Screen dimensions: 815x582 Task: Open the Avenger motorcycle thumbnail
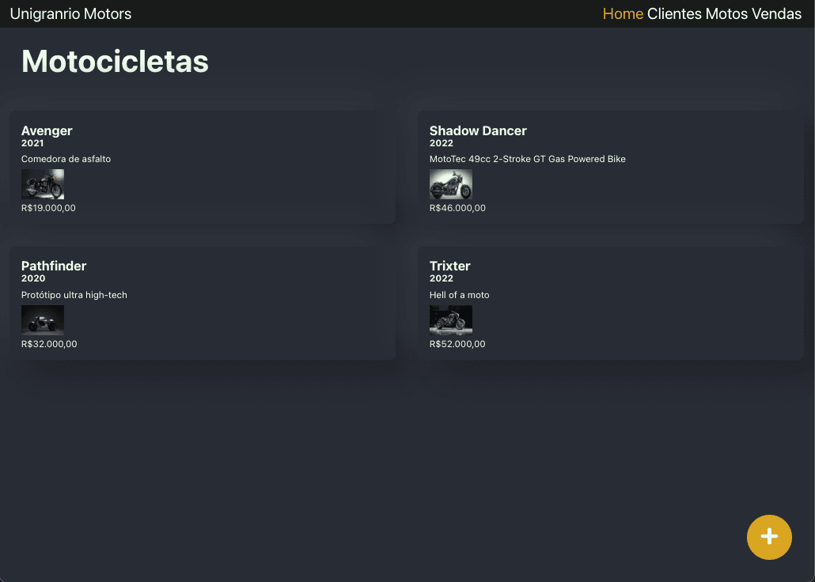click(43, 184)
